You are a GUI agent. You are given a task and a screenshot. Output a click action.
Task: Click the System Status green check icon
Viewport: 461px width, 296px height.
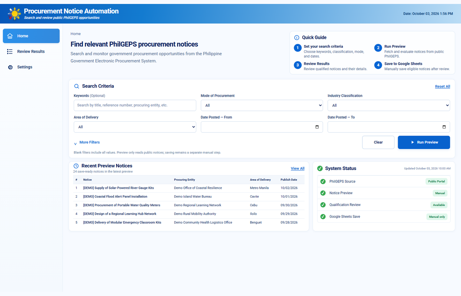click(x=320, y=168)
